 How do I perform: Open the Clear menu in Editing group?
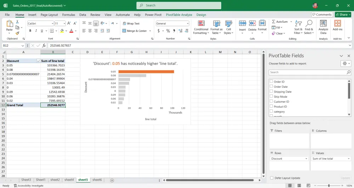[x=279, y=33]
